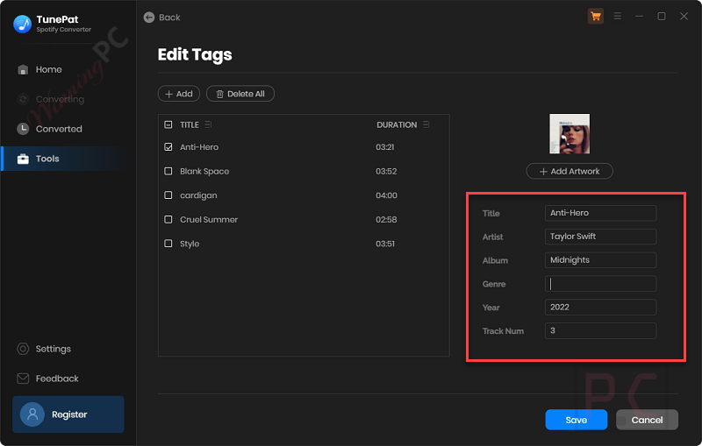Viewport: 702px width, 446px height.
Task: Click the Album input field
Action: point(600,260)
